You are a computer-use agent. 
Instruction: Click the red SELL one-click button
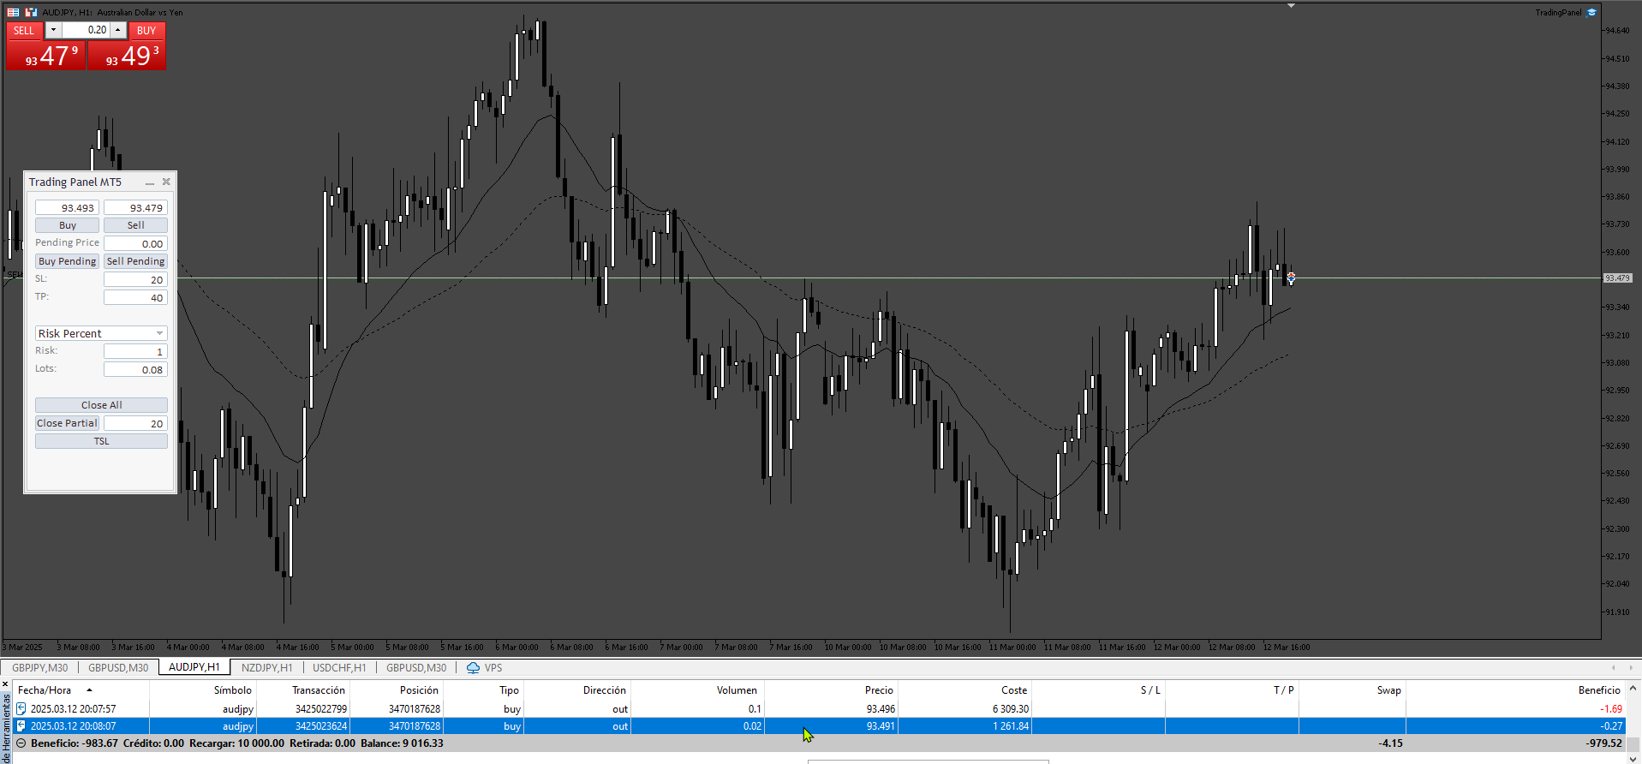pos(24,30)
